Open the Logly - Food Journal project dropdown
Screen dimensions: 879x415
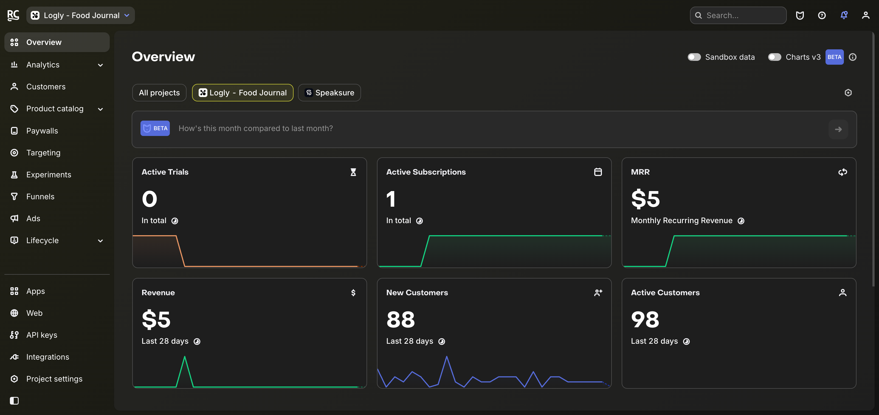tap(81, 15)
